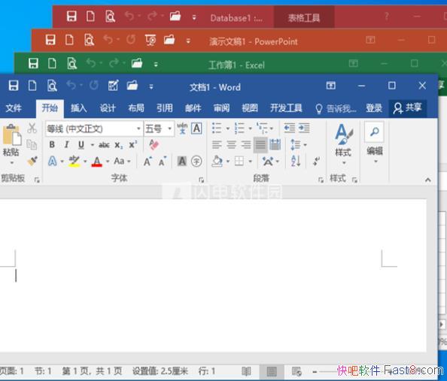Toggle Bold formatting

52,144
